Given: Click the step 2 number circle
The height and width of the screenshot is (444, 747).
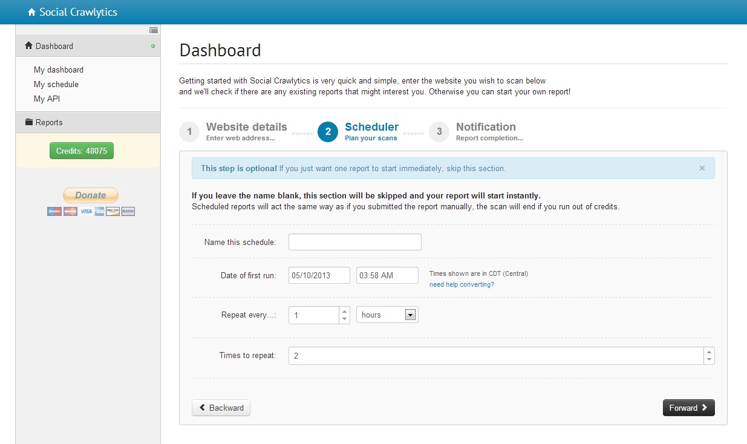Looking at the screenshot, I should tap(328, 131).
